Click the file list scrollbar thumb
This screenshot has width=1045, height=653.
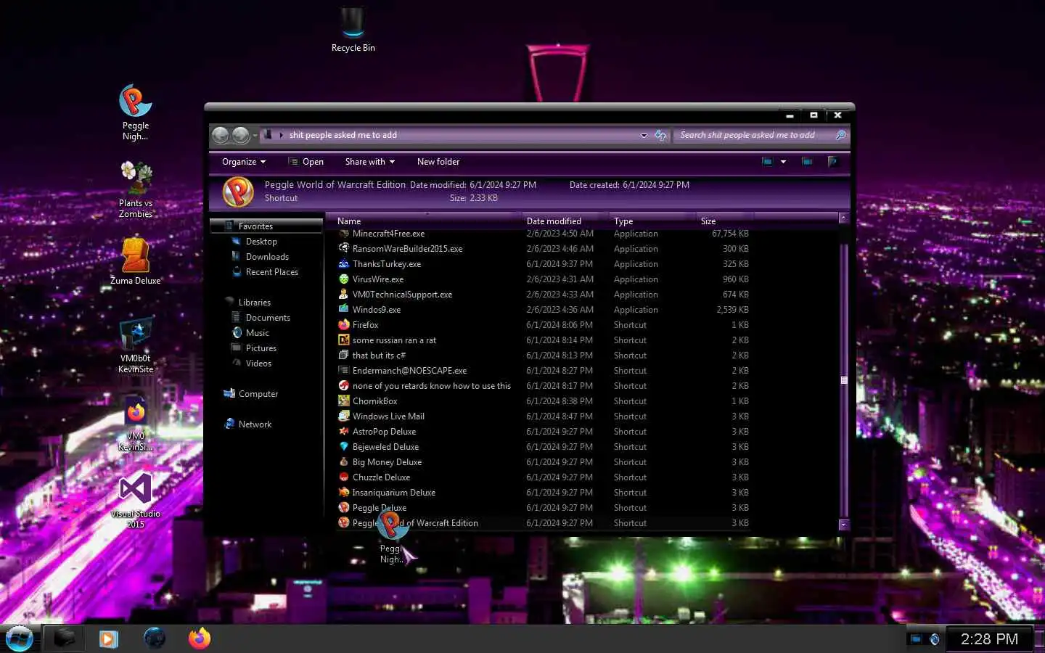[843, 381]
